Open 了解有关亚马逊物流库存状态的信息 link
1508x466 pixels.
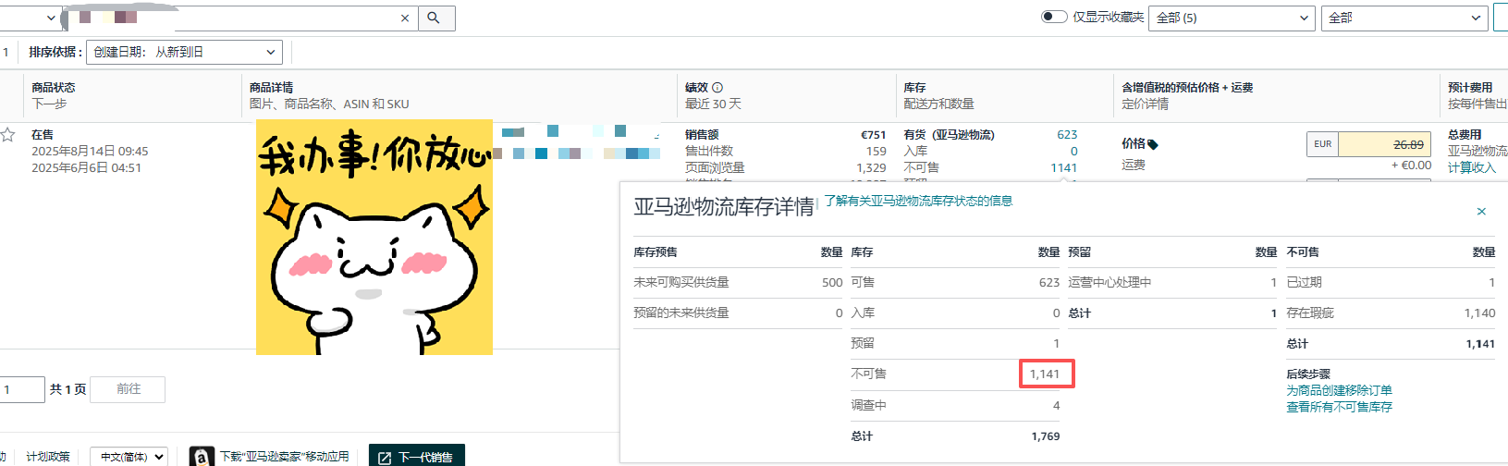(x=918, y=201)
